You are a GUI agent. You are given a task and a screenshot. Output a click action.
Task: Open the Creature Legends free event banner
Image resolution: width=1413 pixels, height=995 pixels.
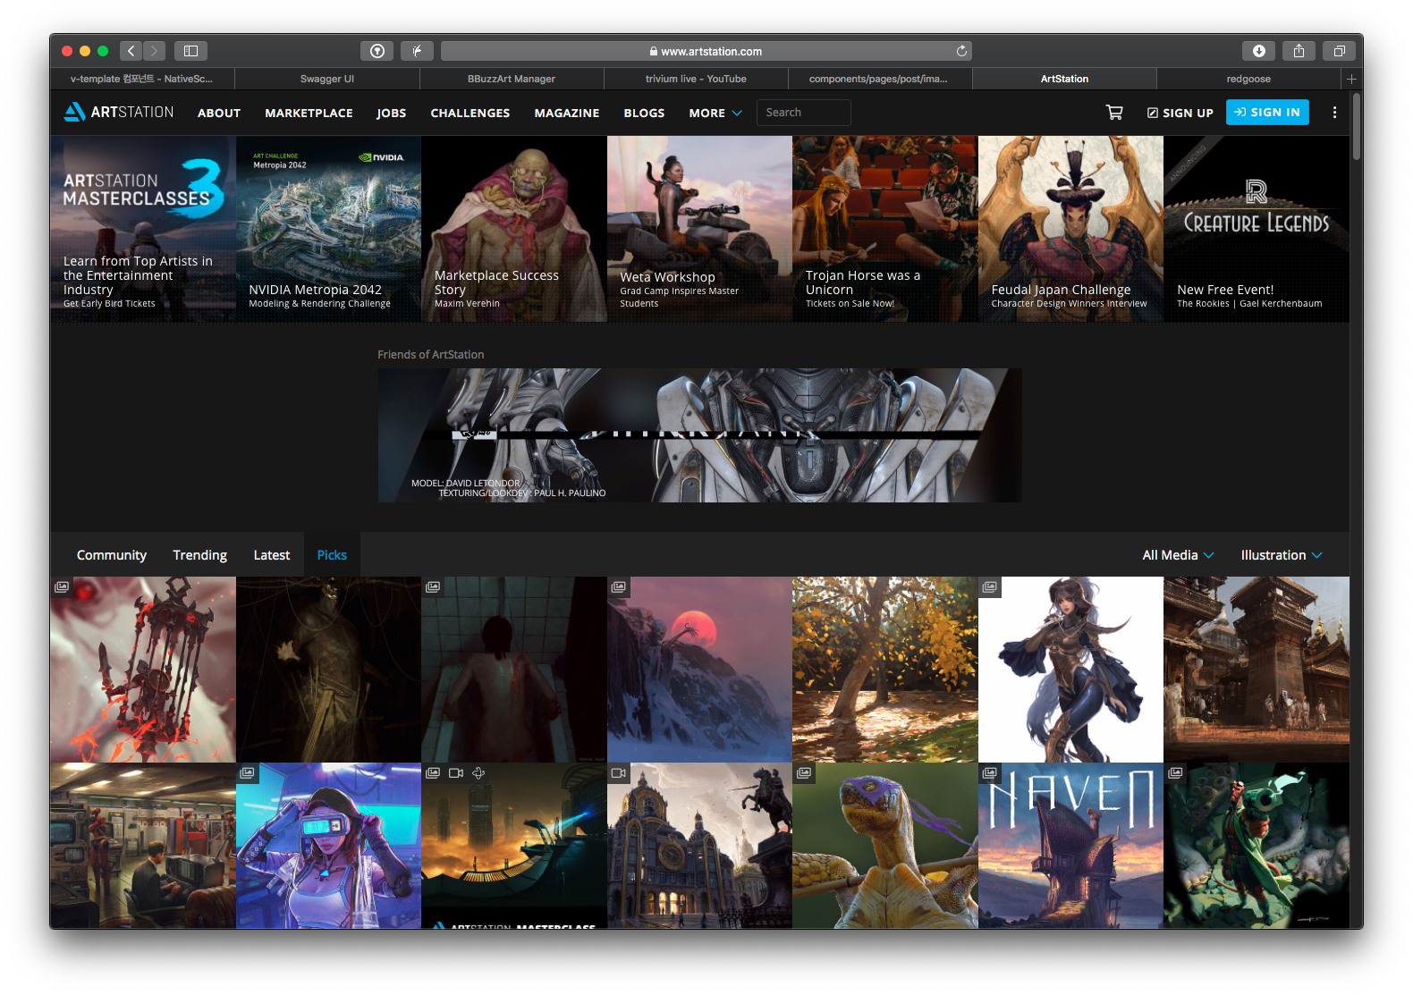click(1256, 229)
